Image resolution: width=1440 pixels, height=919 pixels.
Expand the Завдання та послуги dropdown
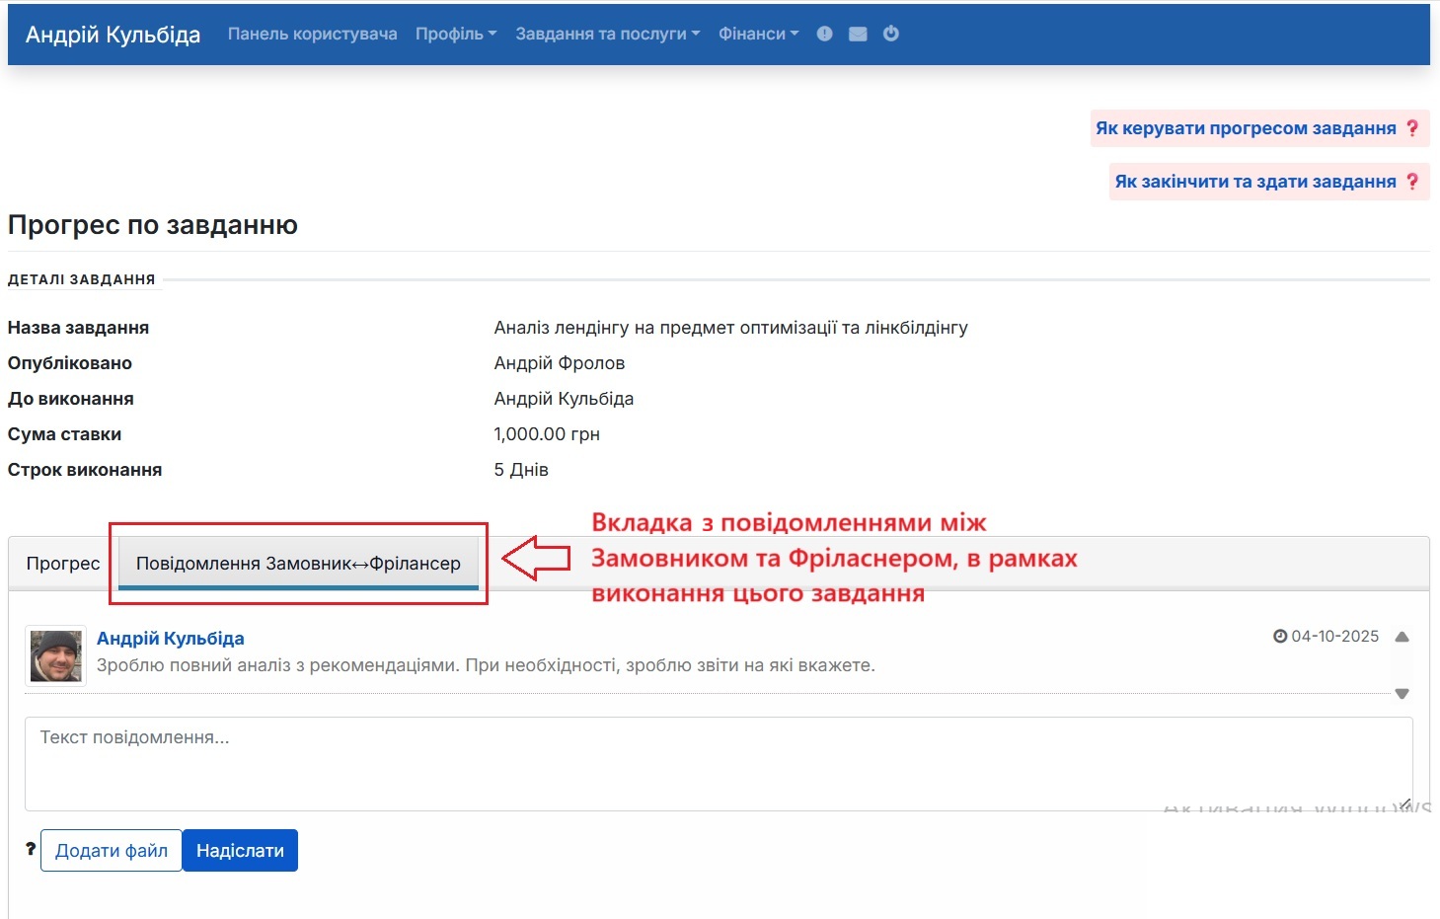(x=606, y=33)
